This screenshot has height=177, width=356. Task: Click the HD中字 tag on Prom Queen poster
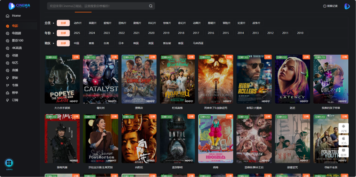tap(266, 161)
